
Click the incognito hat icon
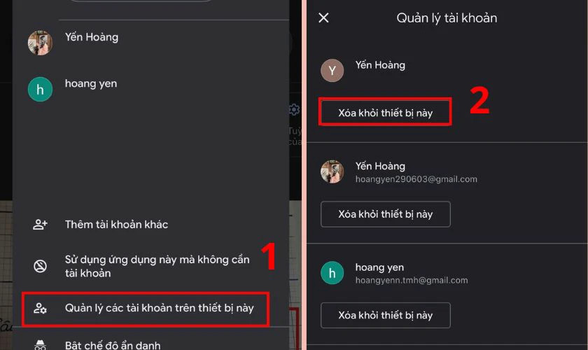click(40, 345)
